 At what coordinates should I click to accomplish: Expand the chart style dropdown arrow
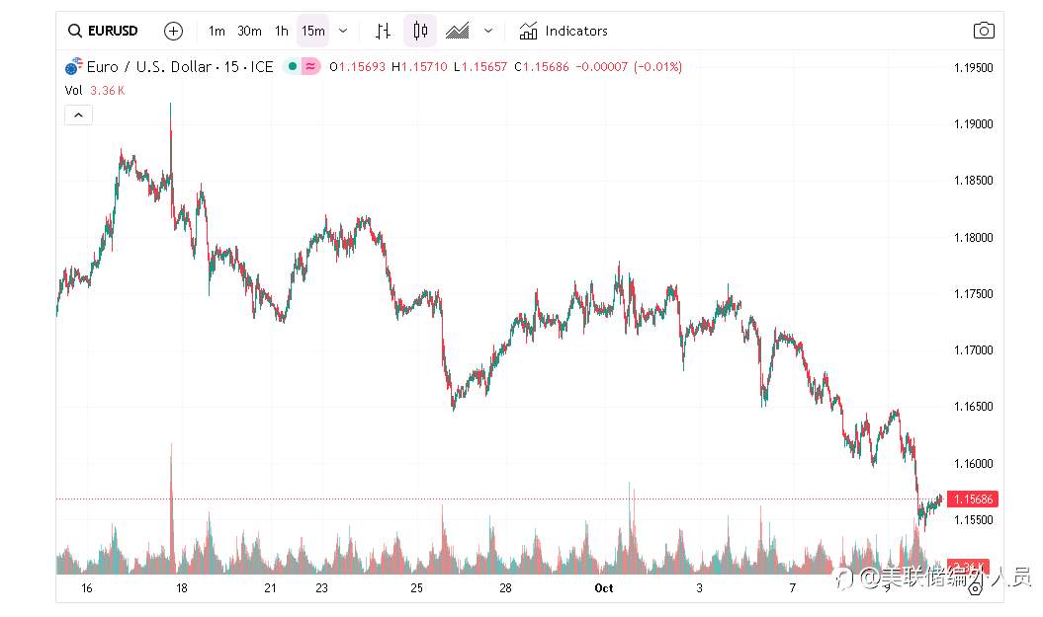(487, 31)
